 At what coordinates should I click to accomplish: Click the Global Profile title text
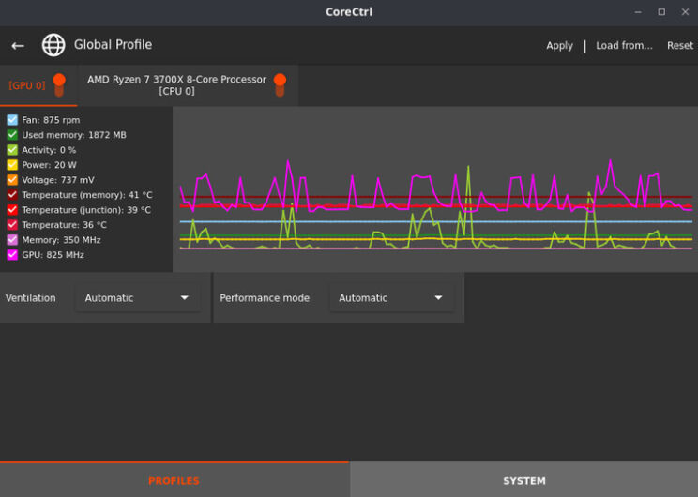(x=114, y=45)
